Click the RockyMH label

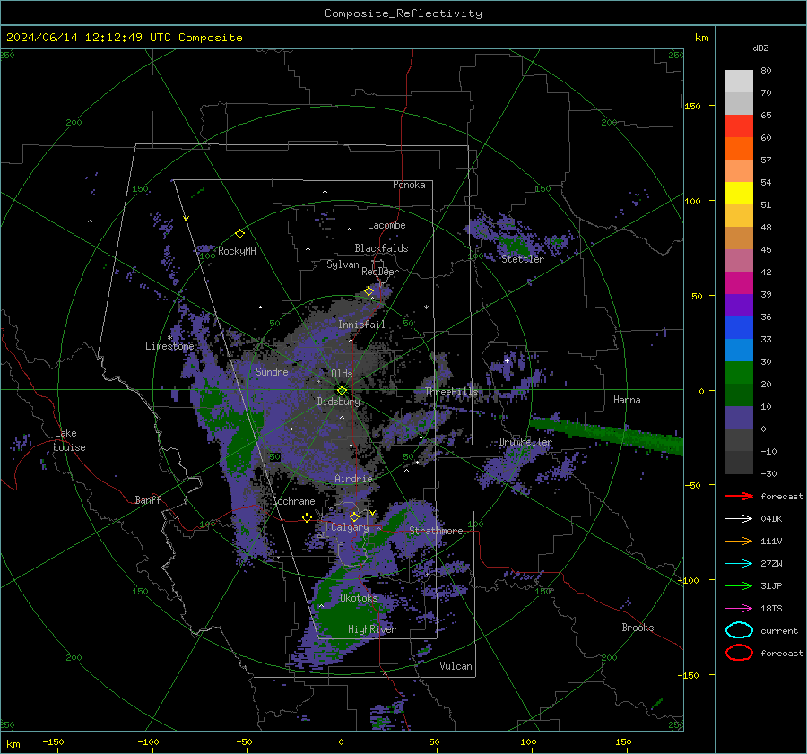pos(237,251)
